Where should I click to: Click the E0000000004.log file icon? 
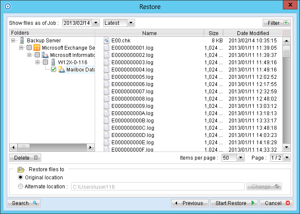(107, 69)
